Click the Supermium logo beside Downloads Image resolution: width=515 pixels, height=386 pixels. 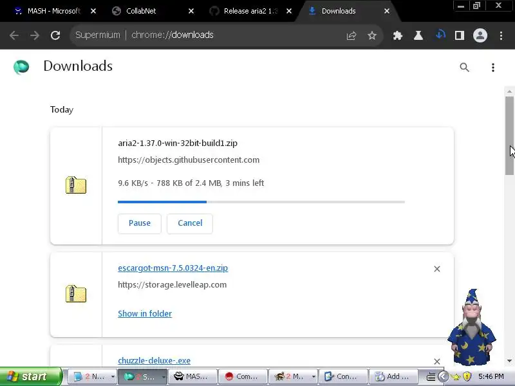tap(21, 67)
